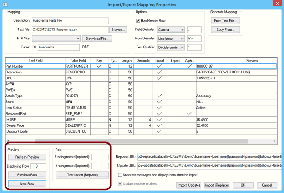The height and width of the screenshot is (193, 284).
Task: Click the Text Qualifier character field
Action: [194, 48]
